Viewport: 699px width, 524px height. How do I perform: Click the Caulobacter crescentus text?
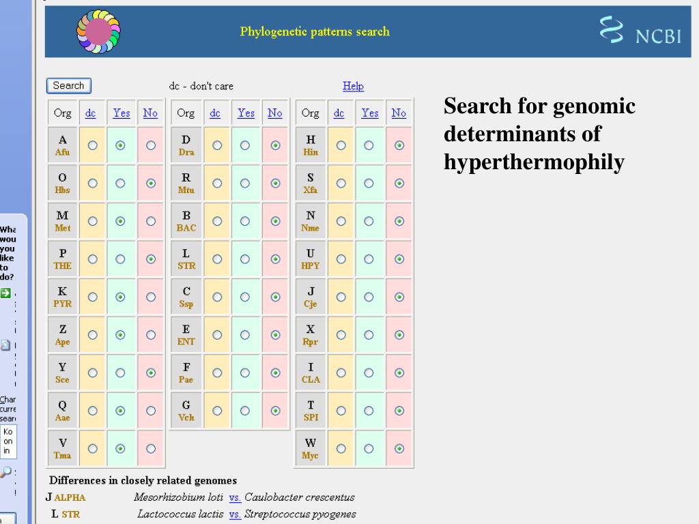click(300, 497)
